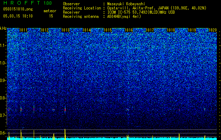This screenshot has width=221, height=140.
Task: Click the tallest yellow spike below 1813
Action: (65, 134)
